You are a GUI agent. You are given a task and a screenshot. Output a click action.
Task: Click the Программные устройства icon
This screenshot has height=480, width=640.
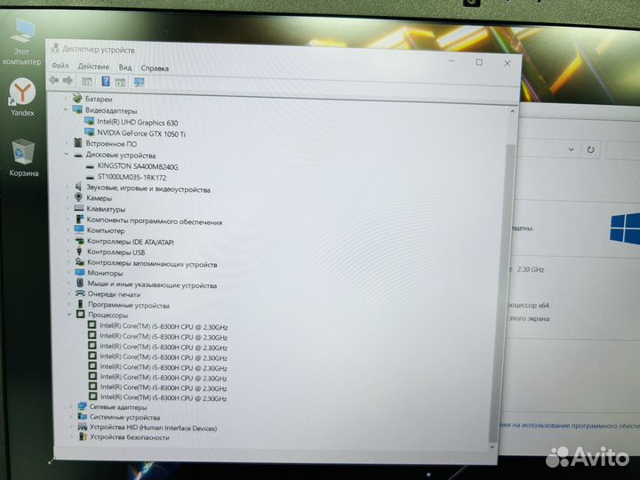click(x=80, y=304)
